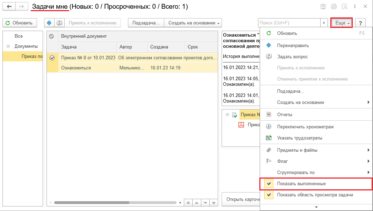Collapse the Документы tree node
The height and width of the screenshot is (211, 373).
8,46
